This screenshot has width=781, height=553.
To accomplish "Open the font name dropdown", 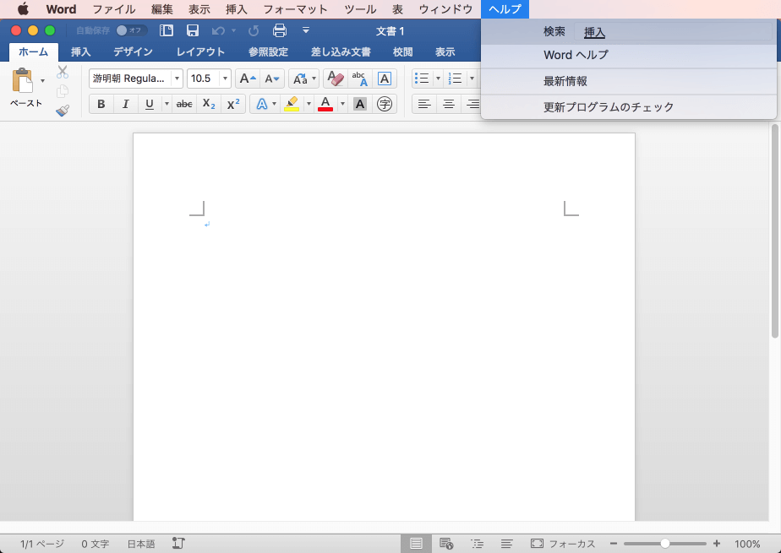I will [x=177, y=79].
